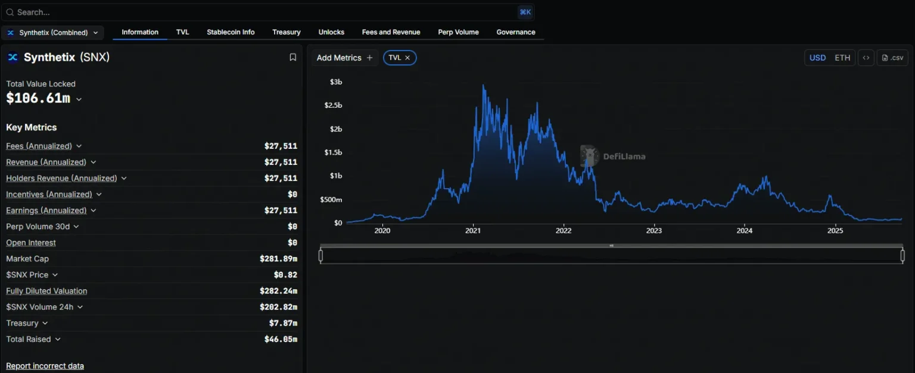Open the embed code icon
This screenshot has height=373, width=915.
[866, 58]
